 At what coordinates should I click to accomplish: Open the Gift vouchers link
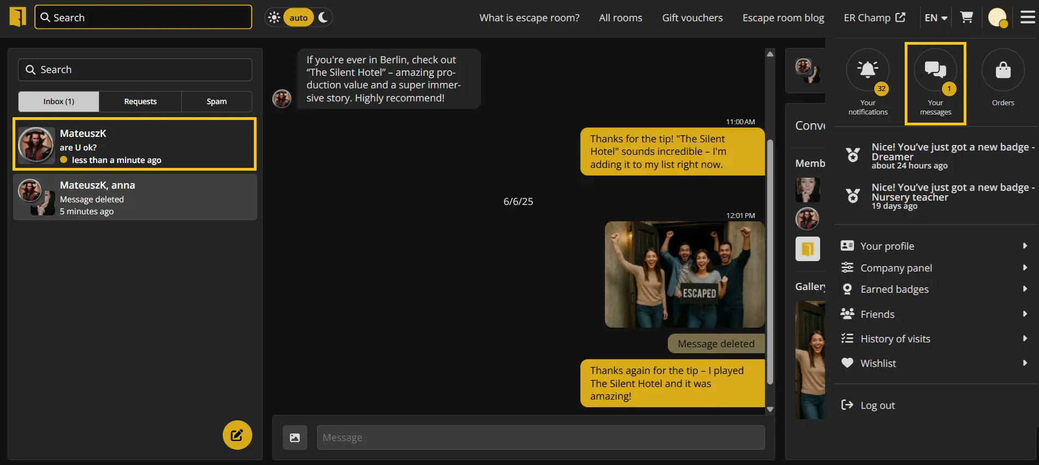(x=692, y=17)
